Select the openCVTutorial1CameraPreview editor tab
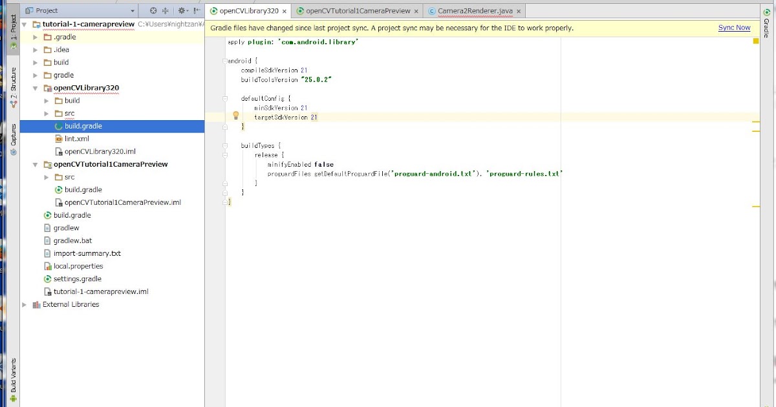 (x=356, y=10)
